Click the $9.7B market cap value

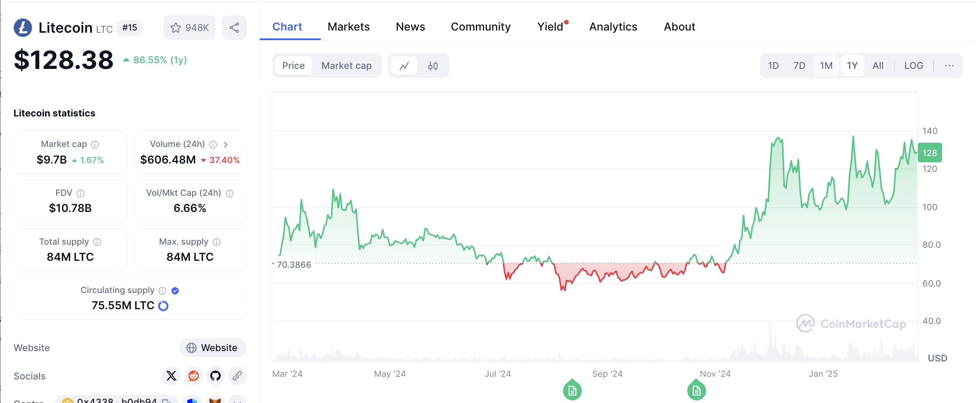51,160
